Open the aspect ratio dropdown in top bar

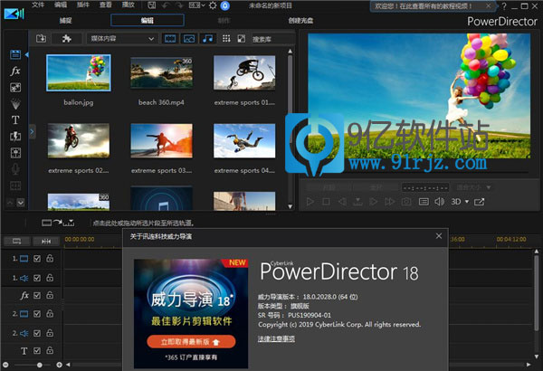[x=196, y=5]
